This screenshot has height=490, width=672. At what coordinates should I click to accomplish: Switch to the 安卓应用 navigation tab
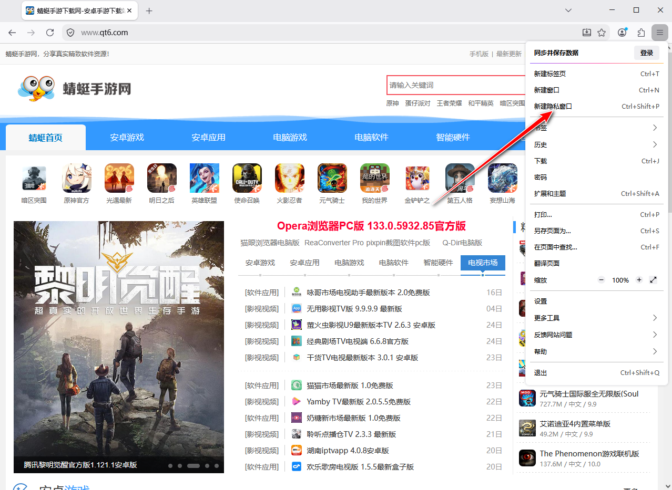click(208, 138)
